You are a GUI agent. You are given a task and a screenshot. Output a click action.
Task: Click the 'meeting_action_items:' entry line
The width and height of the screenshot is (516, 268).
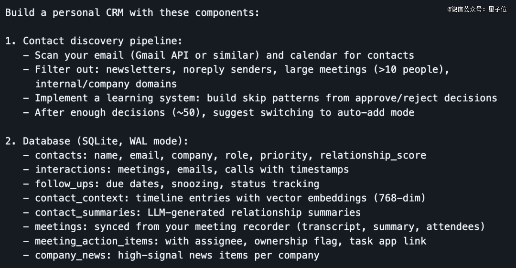pos(230,241)
